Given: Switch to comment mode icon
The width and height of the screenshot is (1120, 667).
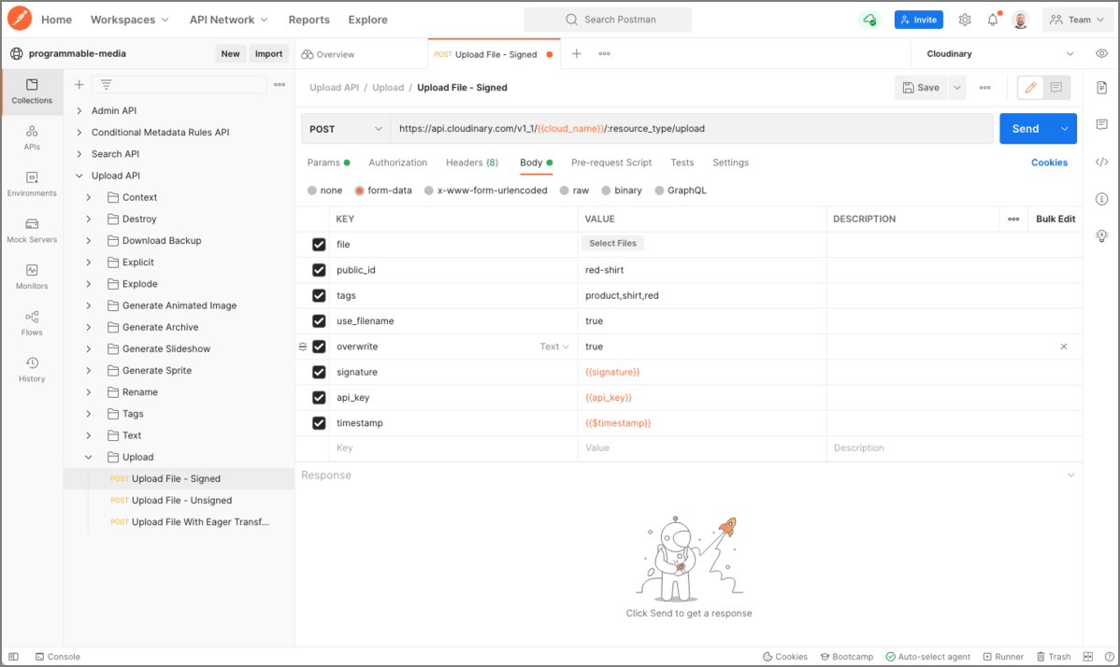Looking at the screenshot, I should (x=1056, y=88).
